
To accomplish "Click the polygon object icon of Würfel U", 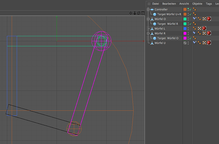I will click(x=152, y=43).
